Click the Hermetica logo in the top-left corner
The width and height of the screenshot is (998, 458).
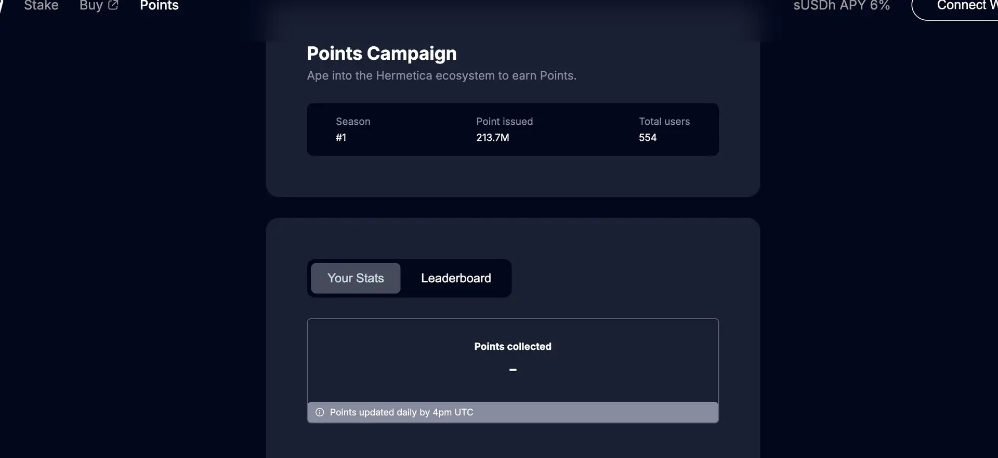point(2,5)
